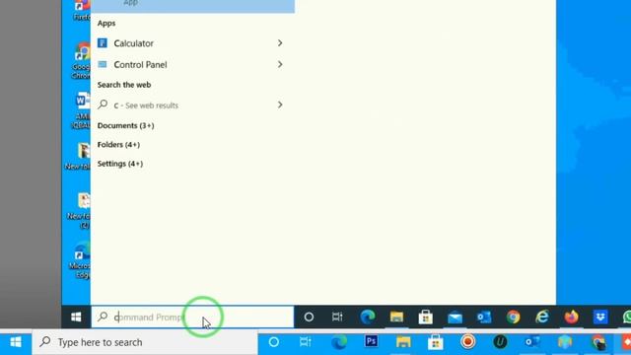
Task: Select the Word document desktop icon
Action: 81,110
